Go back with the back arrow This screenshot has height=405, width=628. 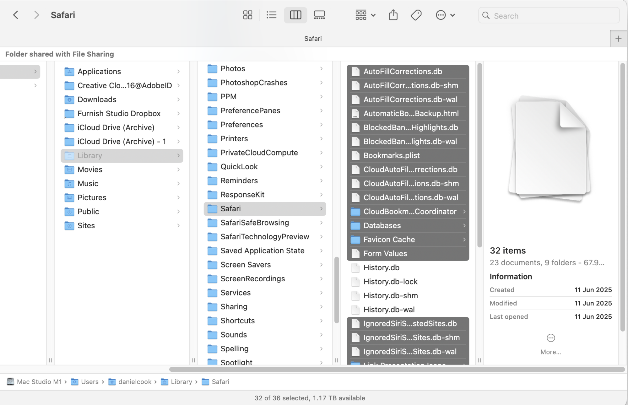pos(16,15)
